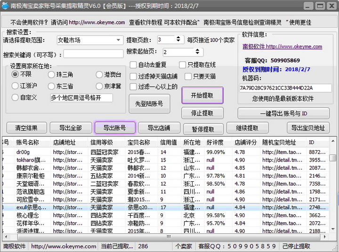
Task: Click the 开始提取 button
Action: (202, 95)
